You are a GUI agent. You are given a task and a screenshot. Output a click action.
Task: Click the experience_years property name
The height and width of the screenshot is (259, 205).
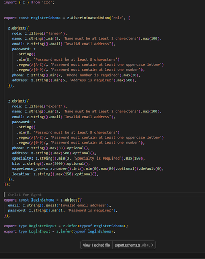[x=29, y=169]
